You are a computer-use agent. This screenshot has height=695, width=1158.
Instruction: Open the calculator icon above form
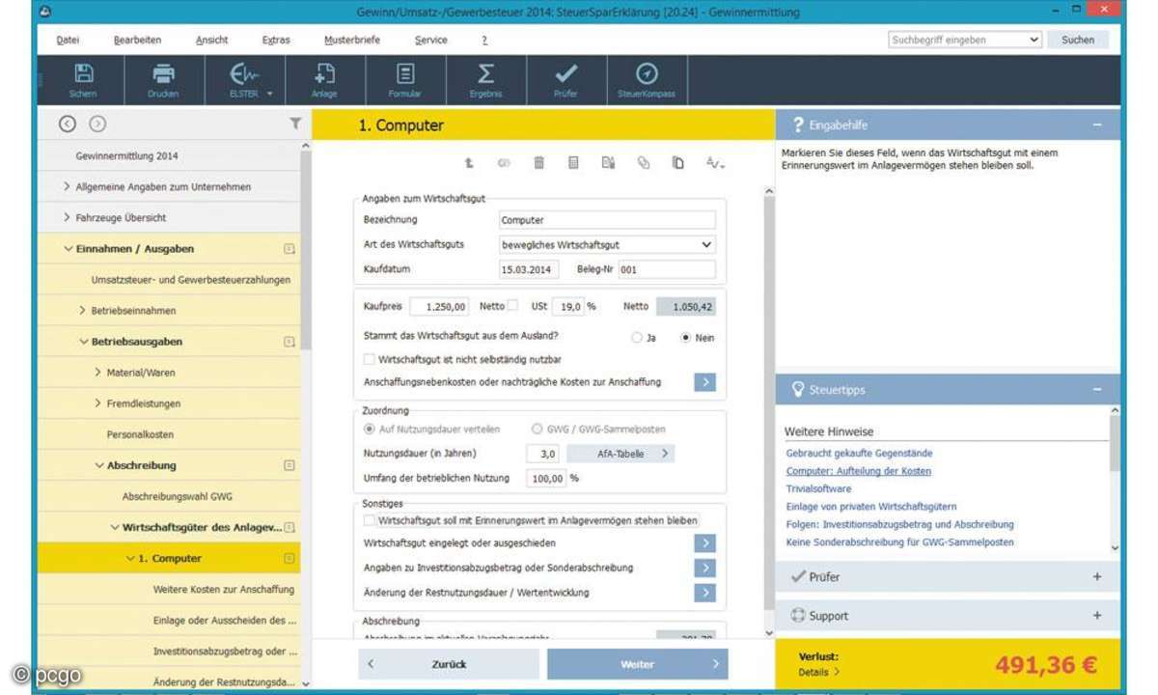click(573, 163)
